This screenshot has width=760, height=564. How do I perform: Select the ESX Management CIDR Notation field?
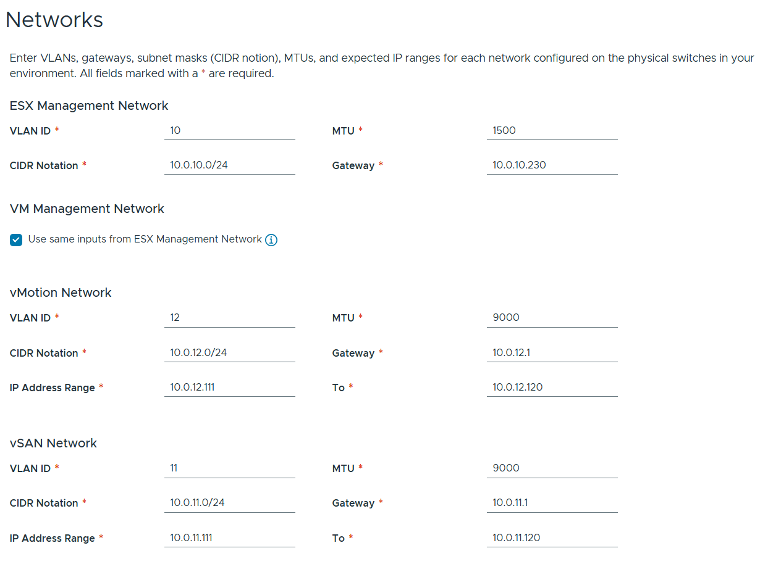[x=229, y=165]
